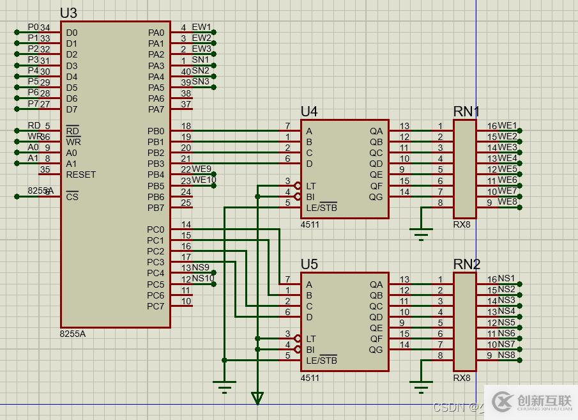578x420 pixels.
Task: Click the NS9 terminal label
Action: tap(201, 267)
